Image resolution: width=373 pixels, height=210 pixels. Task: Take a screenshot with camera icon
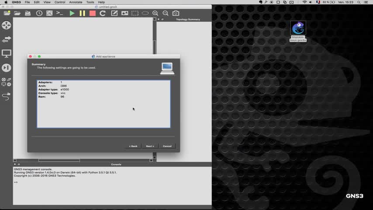click(176, 13)
